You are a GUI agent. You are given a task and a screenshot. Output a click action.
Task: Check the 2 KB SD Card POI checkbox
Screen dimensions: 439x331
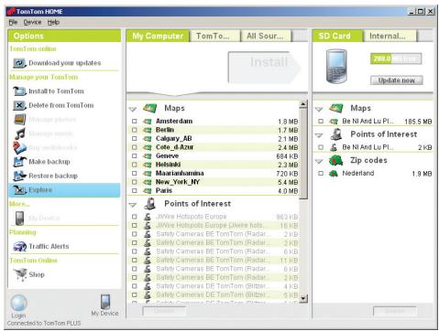321,147
